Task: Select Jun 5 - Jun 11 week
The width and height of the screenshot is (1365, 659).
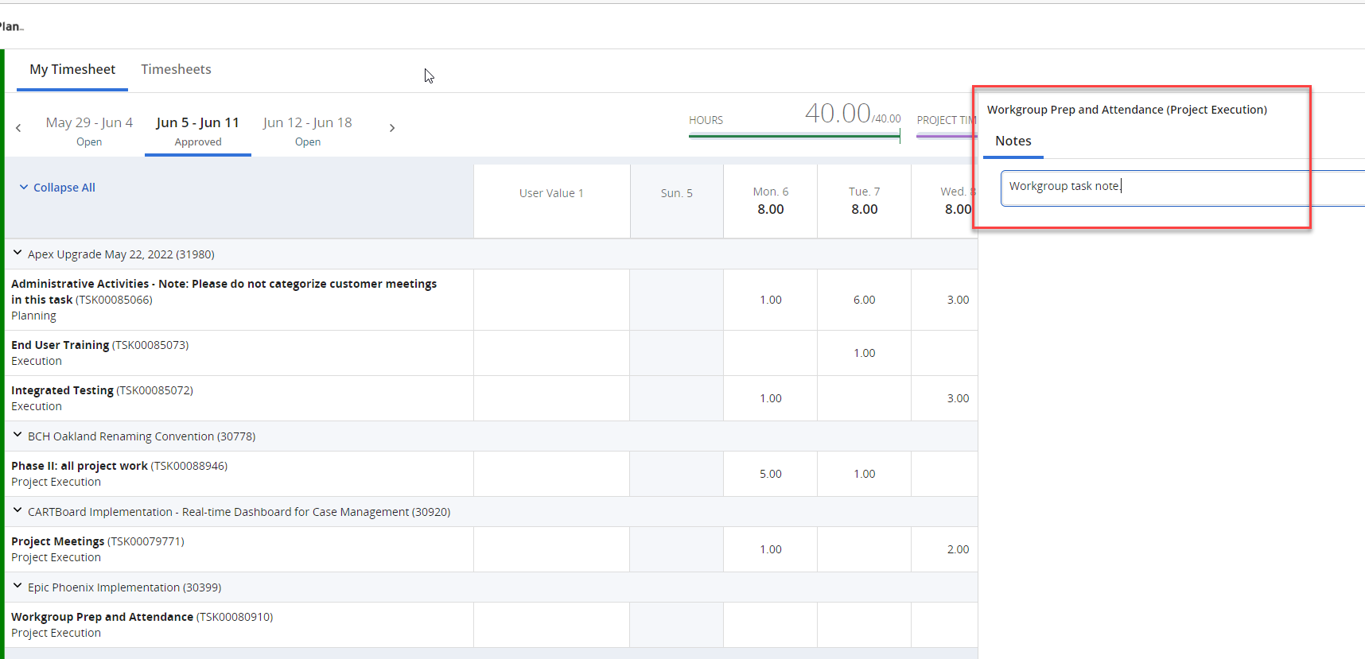Action: point(198,131)
